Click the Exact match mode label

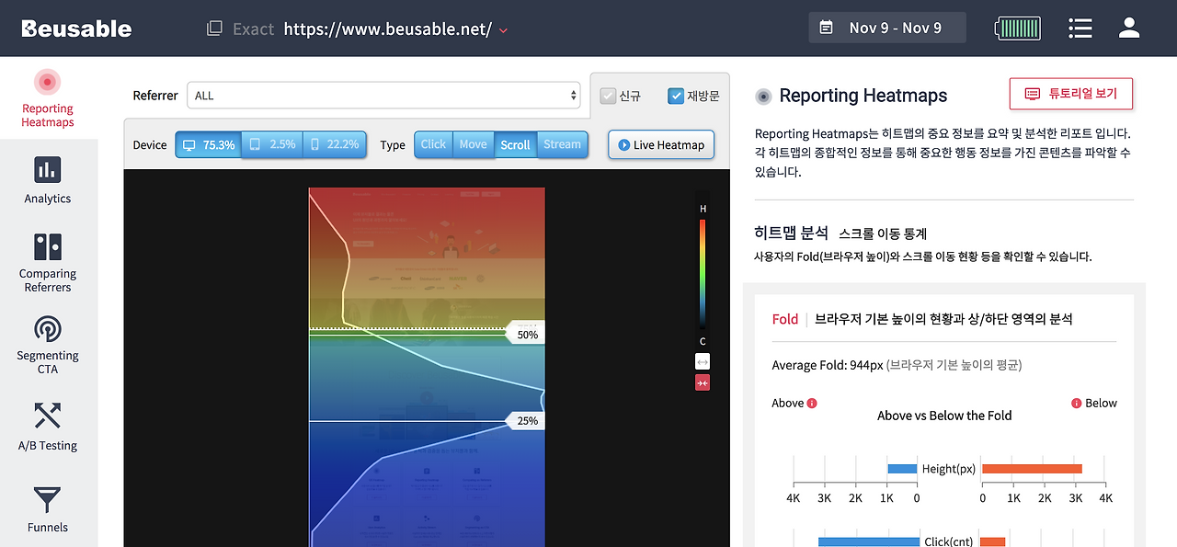pos(254,28)
